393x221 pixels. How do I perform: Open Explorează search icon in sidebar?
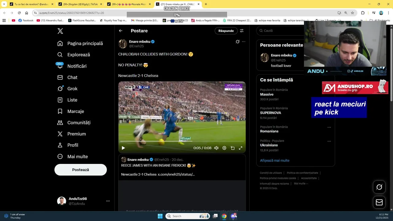[x=60, y=55]
